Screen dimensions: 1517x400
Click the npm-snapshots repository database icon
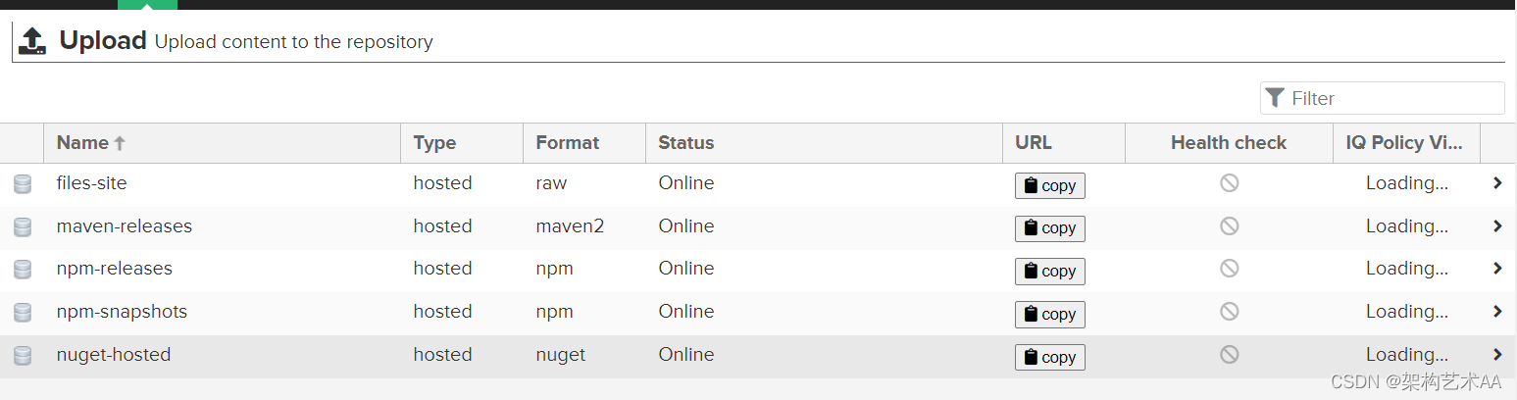[x=22, y=313]
